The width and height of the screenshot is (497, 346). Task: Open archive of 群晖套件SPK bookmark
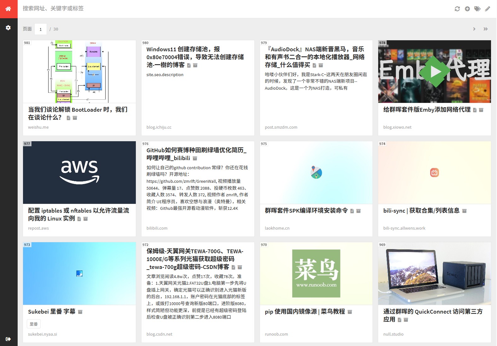pos(359,211)
